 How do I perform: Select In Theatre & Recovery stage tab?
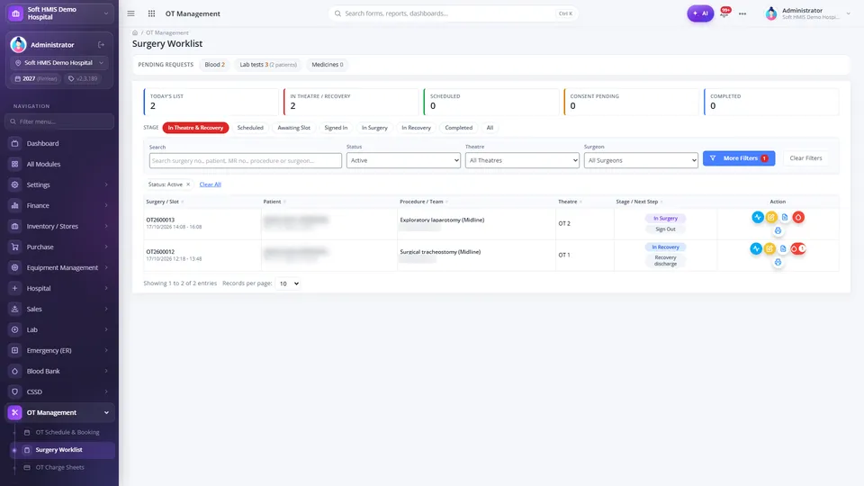point(195,128)
